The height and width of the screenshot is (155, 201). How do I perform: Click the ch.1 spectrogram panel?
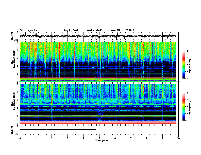pyautogui.click(x=98, y=62)
